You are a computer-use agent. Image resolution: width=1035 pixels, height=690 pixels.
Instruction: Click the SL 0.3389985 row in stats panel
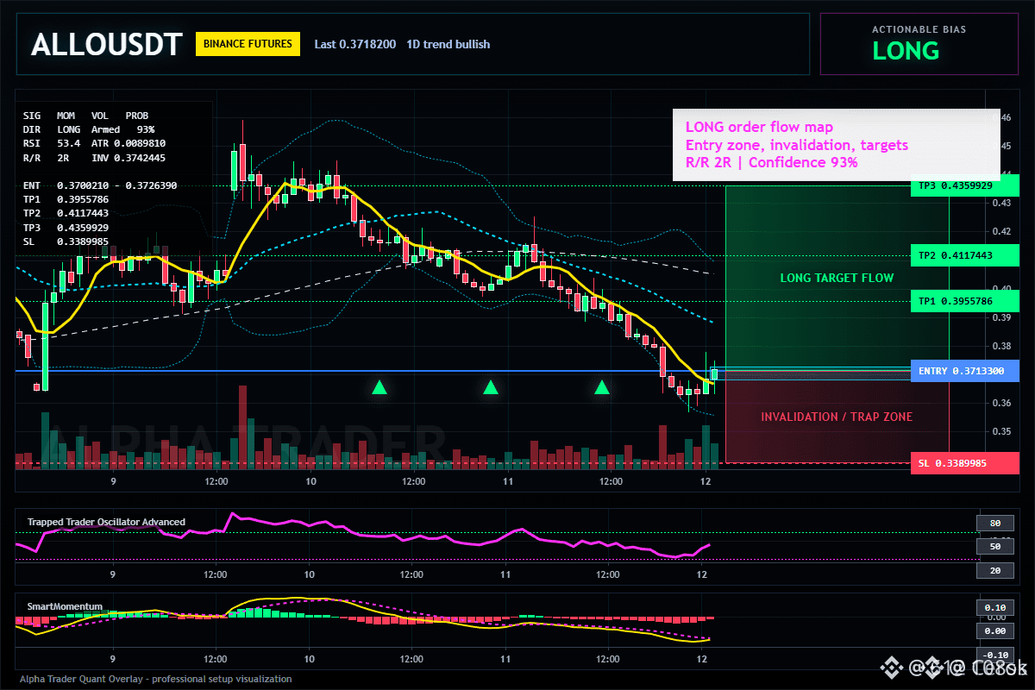(x=66, y=241)
